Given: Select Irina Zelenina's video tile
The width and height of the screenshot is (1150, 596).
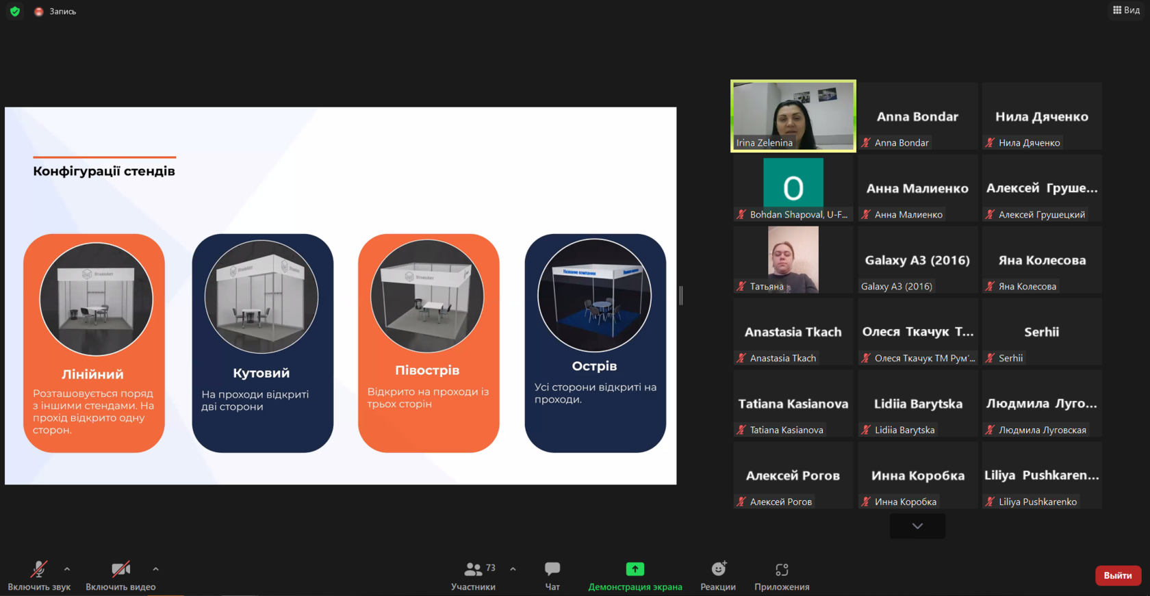Looking at the screenshot, I should point(793,116).
